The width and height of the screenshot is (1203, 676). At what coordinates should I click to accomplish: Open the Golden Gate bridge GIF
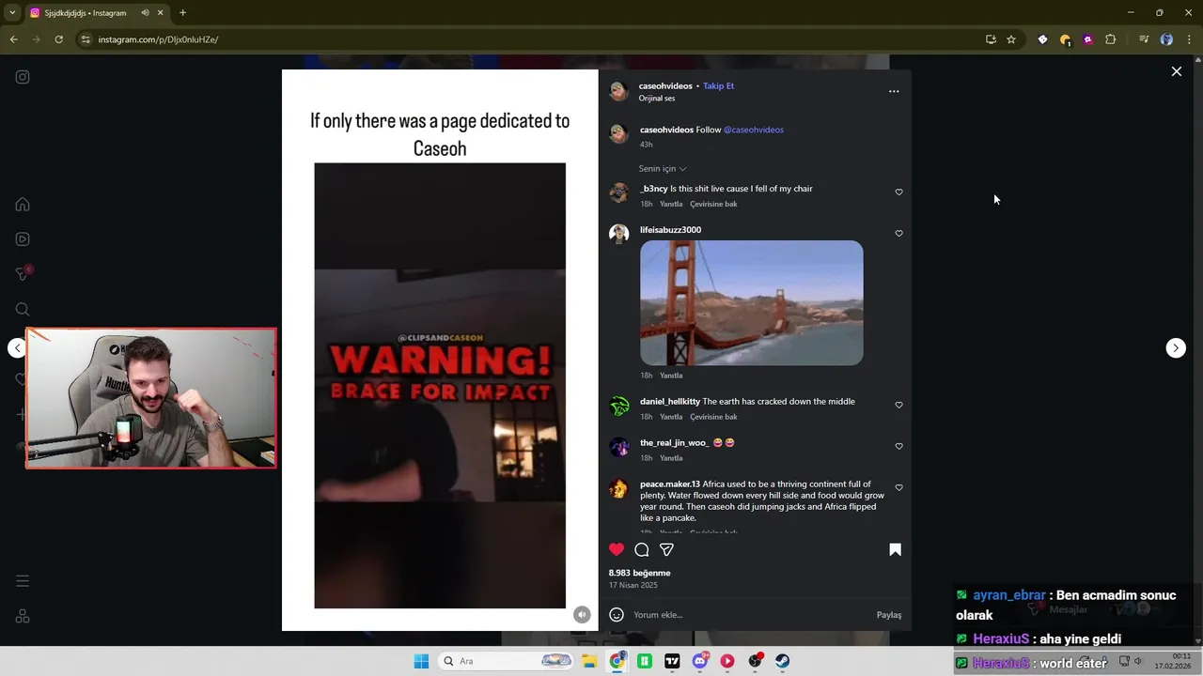coord(751,302)
